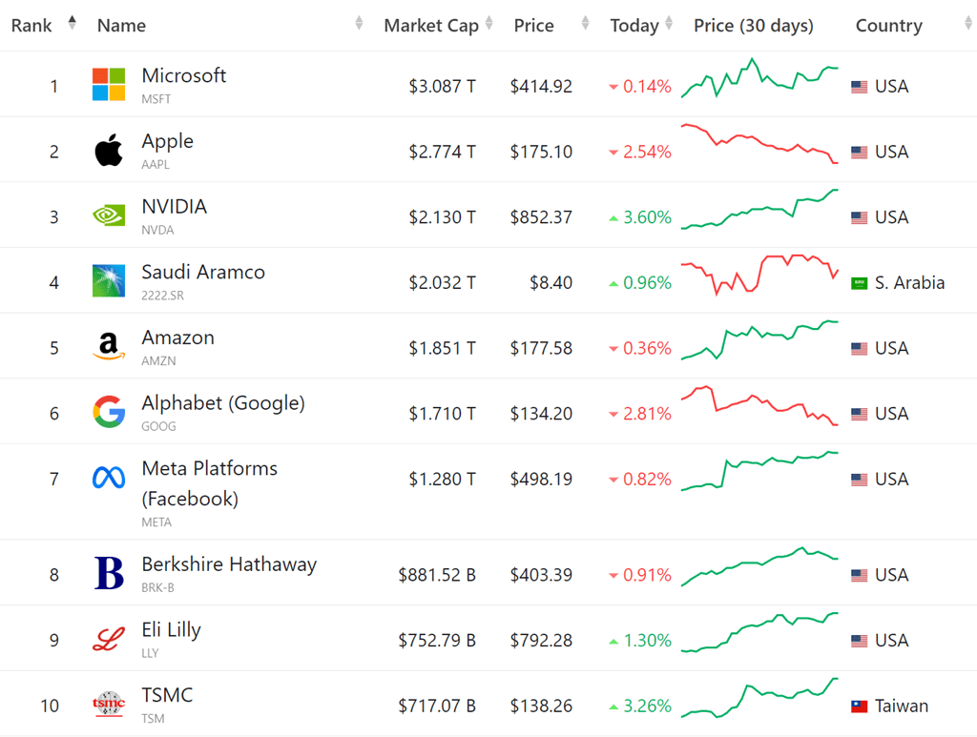This screenshot has height=737, width=977.
Task: Click the Amazon logo icon
Action: tap(109, 347)
